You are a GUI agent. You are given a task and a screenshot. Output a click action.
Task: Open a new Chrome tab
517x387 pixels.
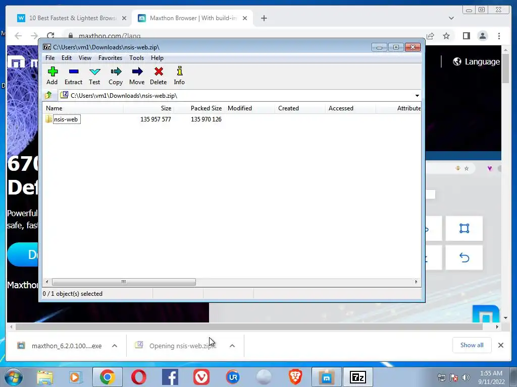coord(264,18)
